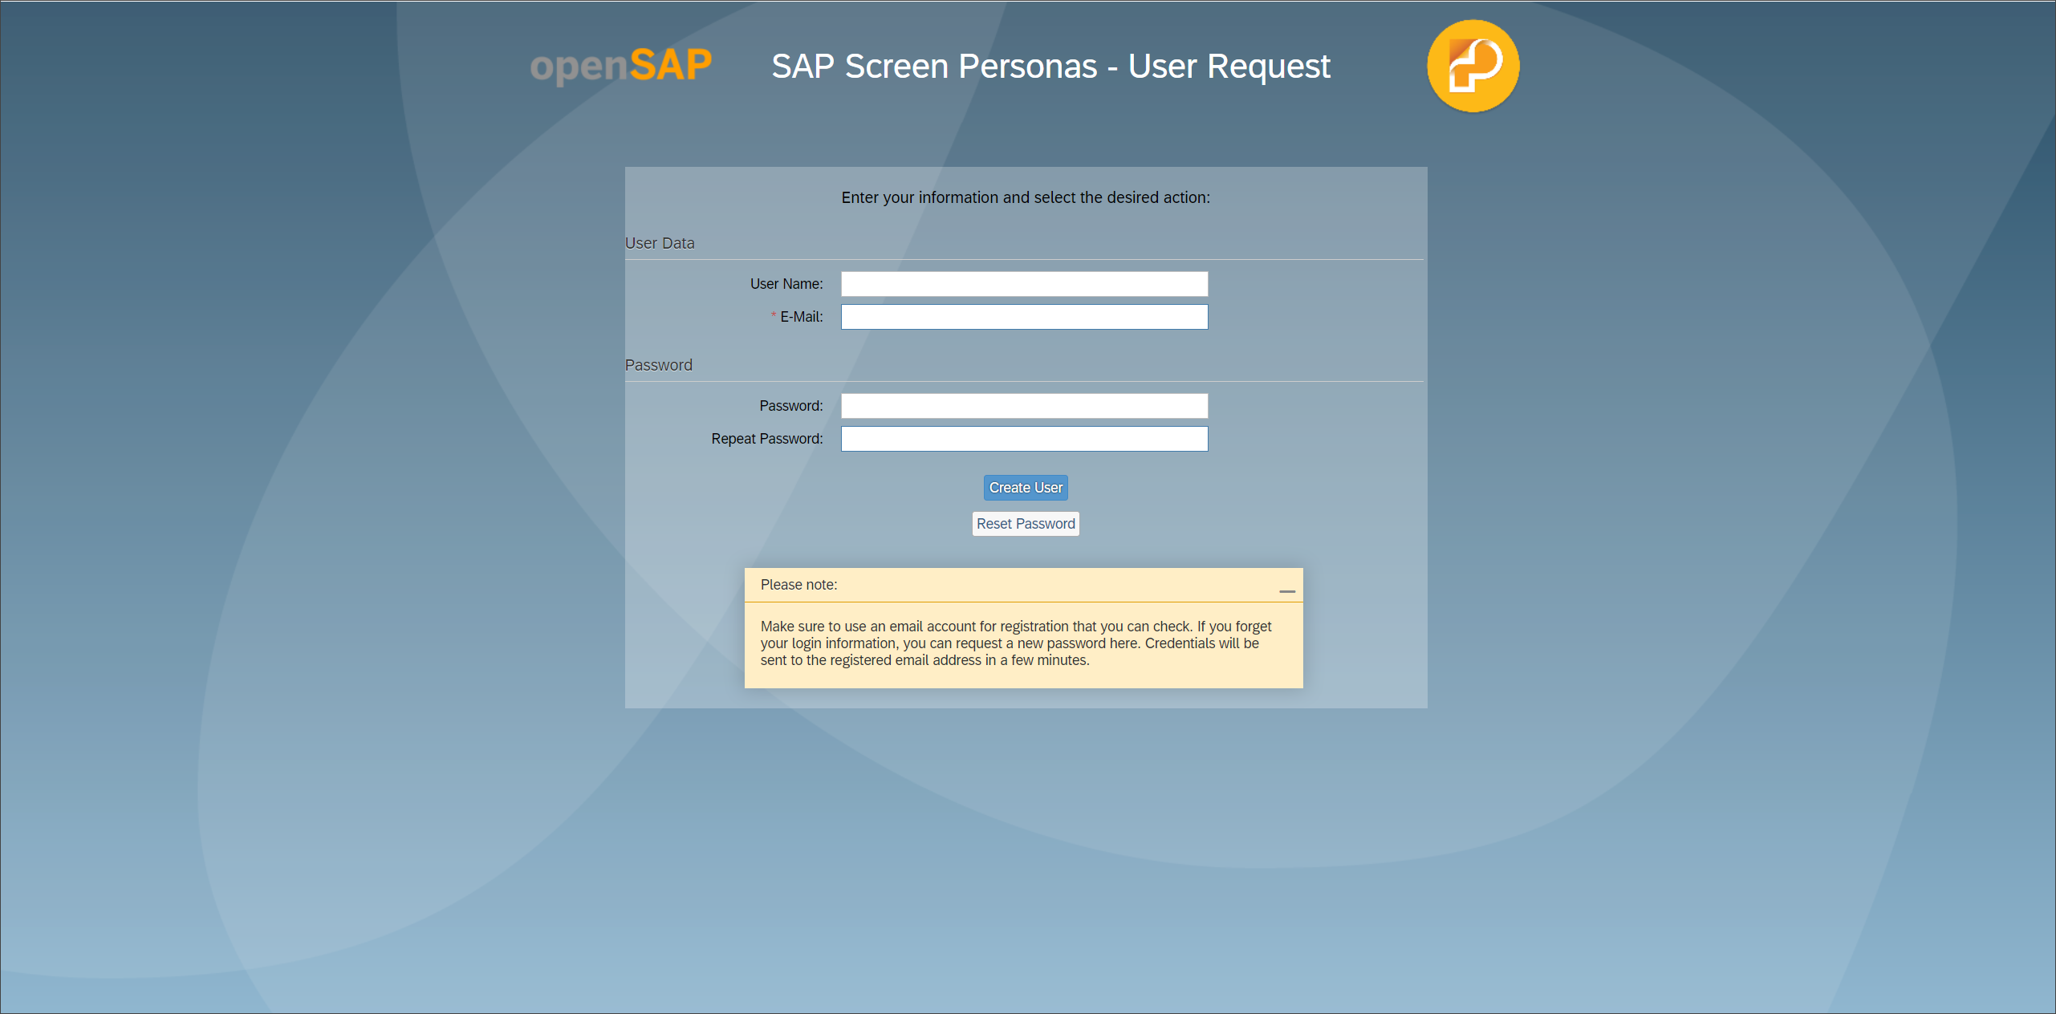
Task: Select the Password entry field
Action: [x=1024, y=406]
